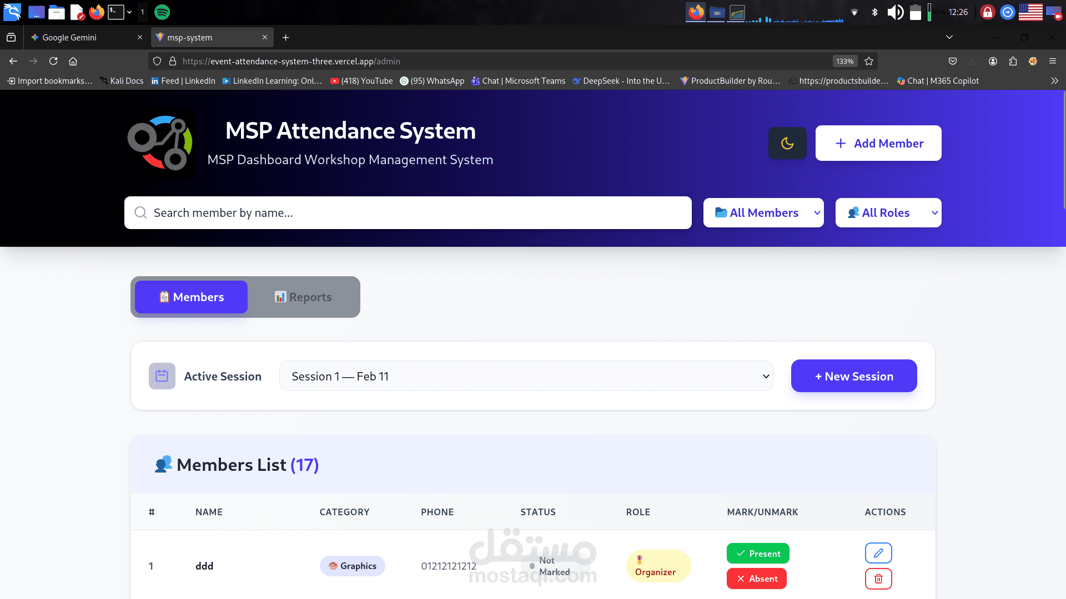Open the Session 1 — Feb 11 session selector
This screenshot has width=1066, height=599.
point(525,375)
